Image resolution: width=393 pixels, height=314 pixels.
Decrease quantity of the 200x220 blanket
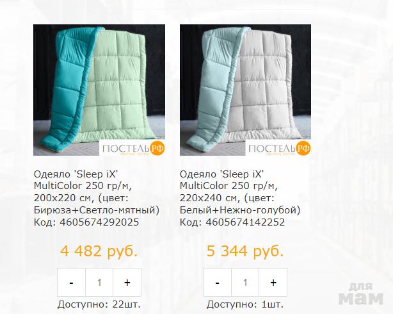point(72,283)
